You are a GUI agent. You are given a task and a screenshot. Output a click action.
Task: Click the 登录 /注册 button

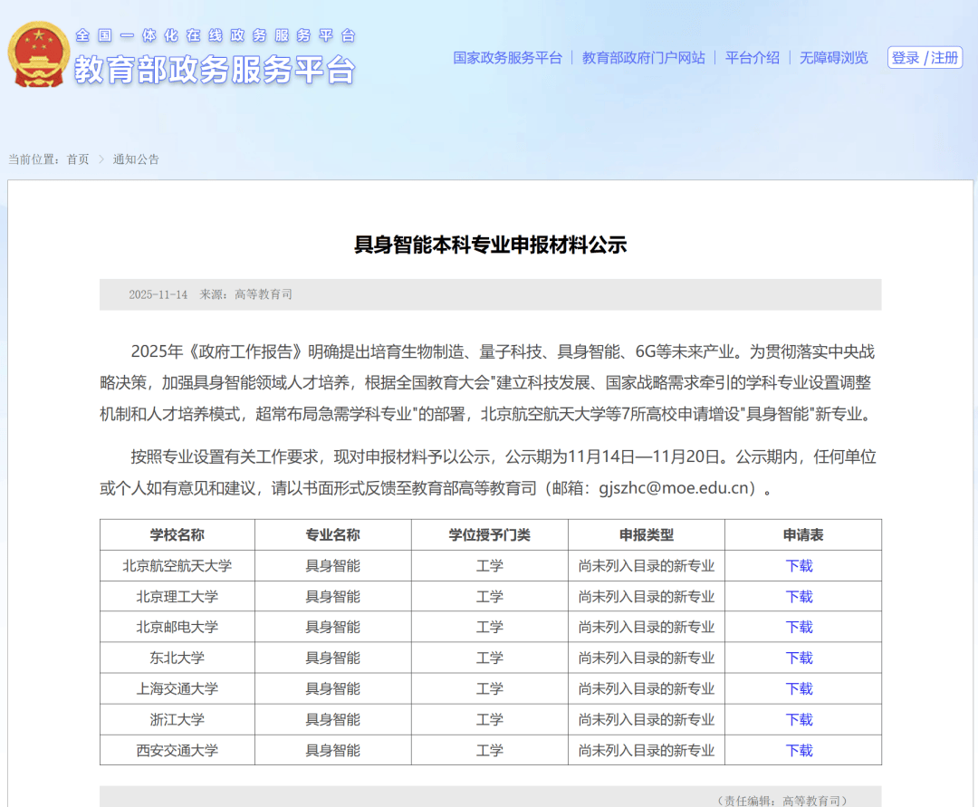click(925, 58)
